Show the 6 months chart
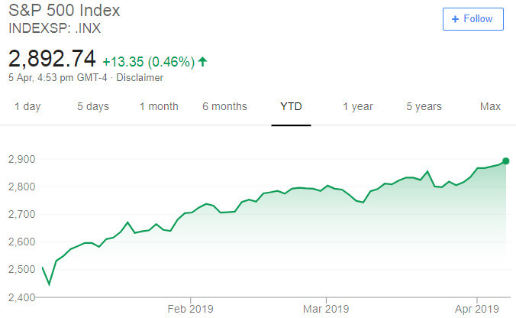 click(224, 106)
